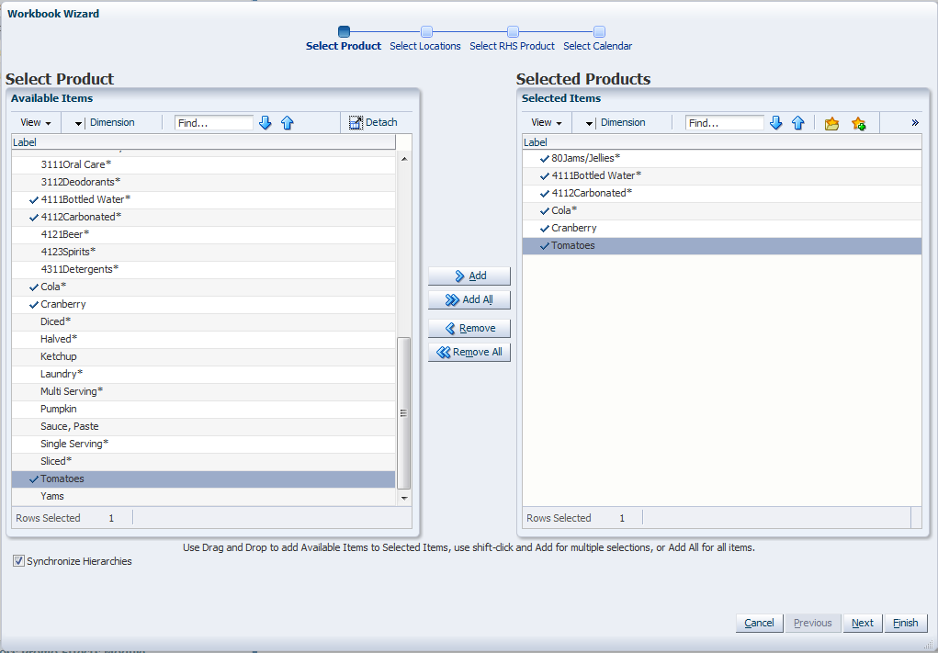Select 4112Carbonated* in Selected Items

point(722,193)
